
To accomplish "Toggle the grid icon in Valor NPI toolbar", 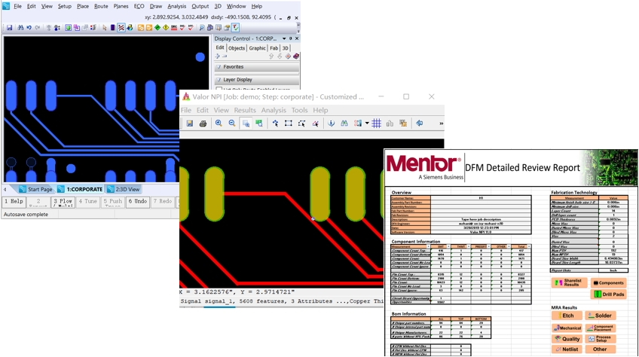I will tap(377, 123).
